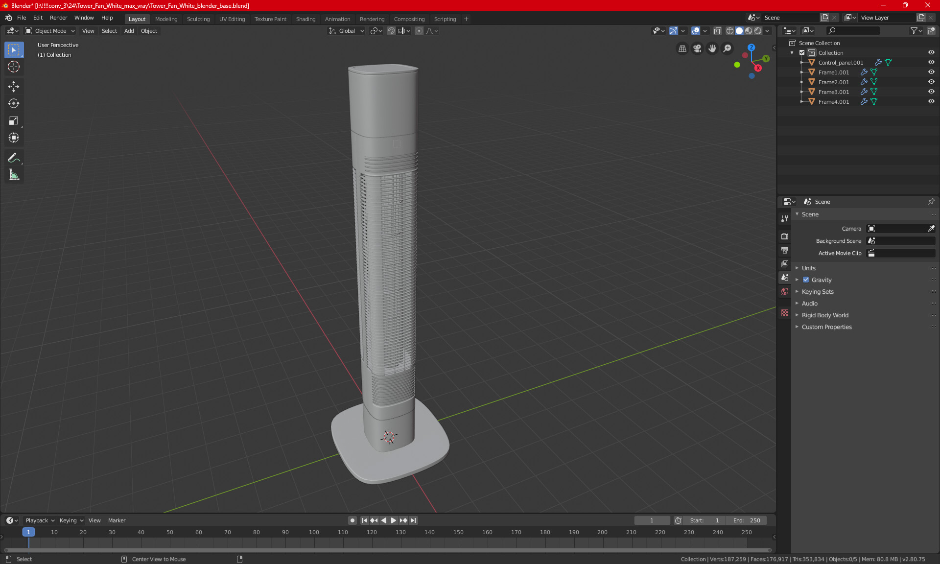Expand the Units panel

809,268
